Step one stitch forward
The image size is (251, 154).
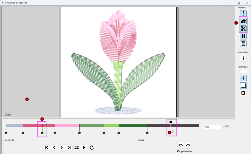pos(62,148)
